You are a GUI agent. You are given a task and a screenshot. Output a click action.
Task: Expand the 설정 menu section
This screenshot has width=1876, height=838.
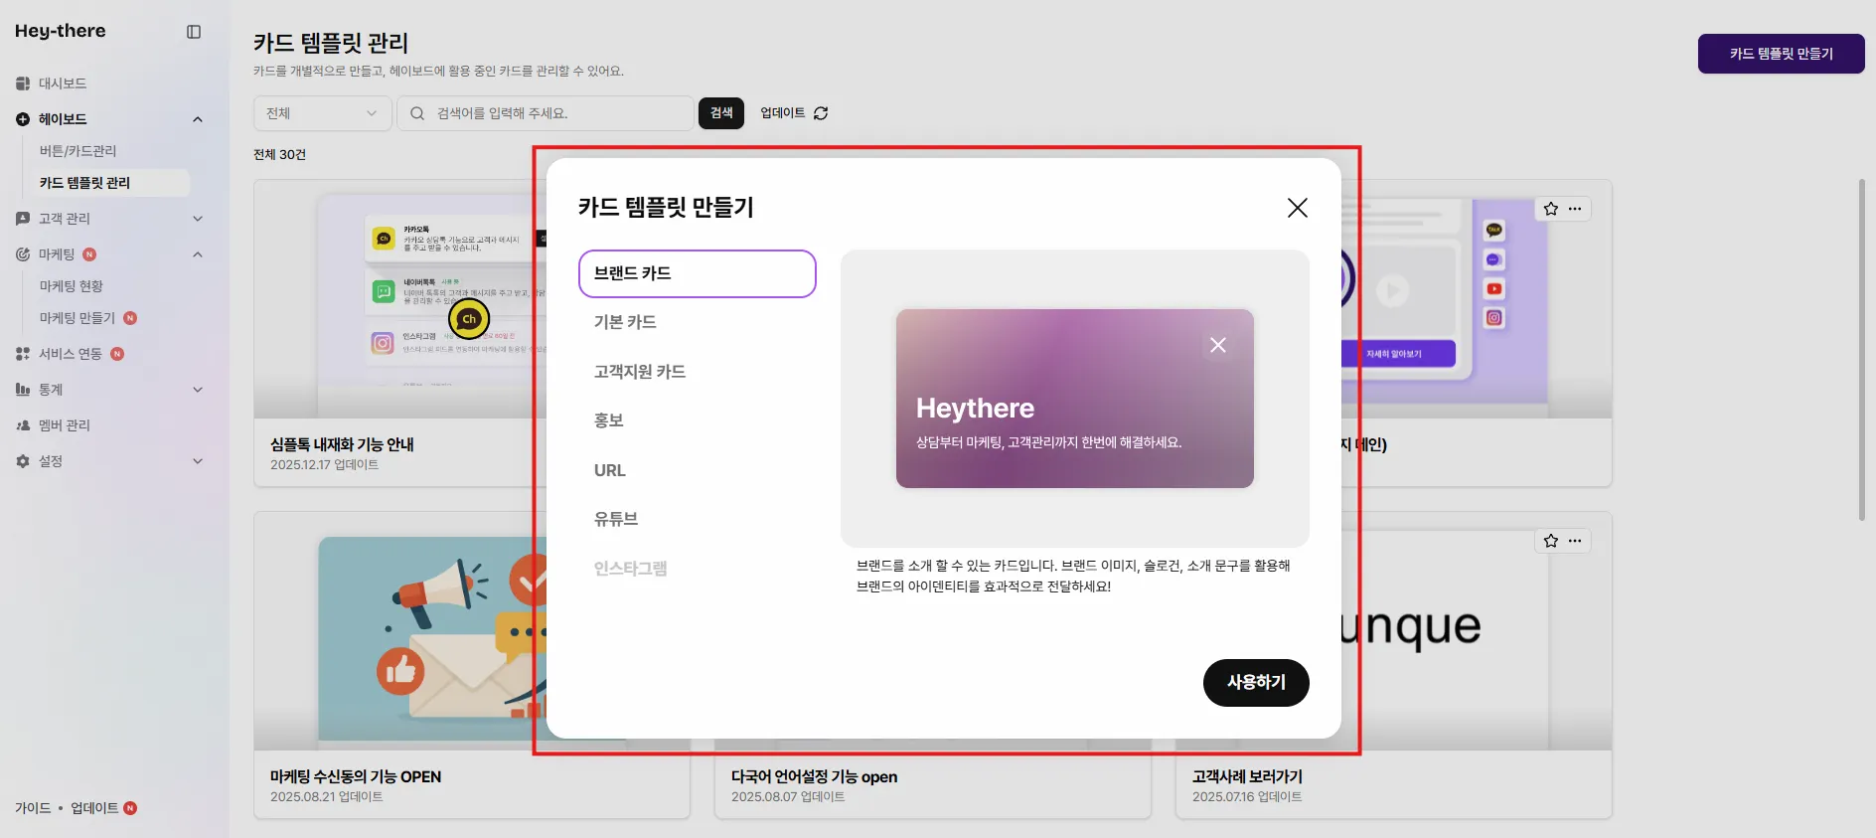(198, 461)
